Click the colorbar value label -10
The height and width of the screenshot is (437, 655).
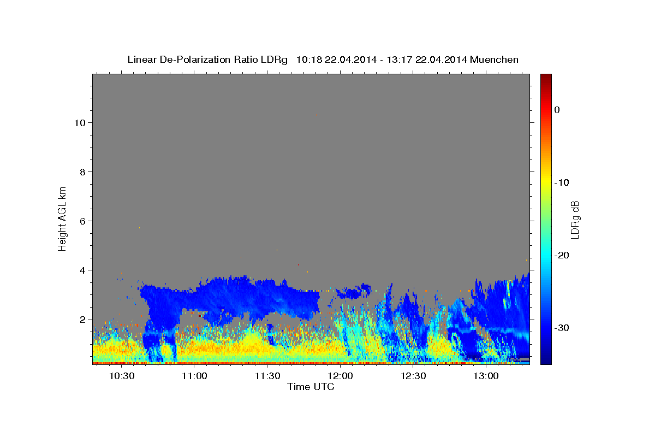(x=562, y=182)
